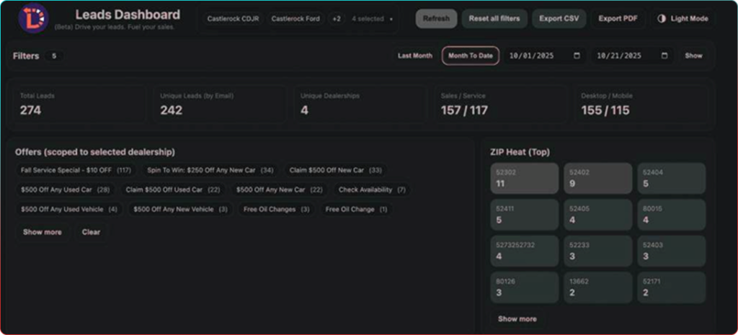The width and height of the screenshot is (738, 335).
Task: Open the end date calendar picker icon
Action: click(x=664, y=55)
